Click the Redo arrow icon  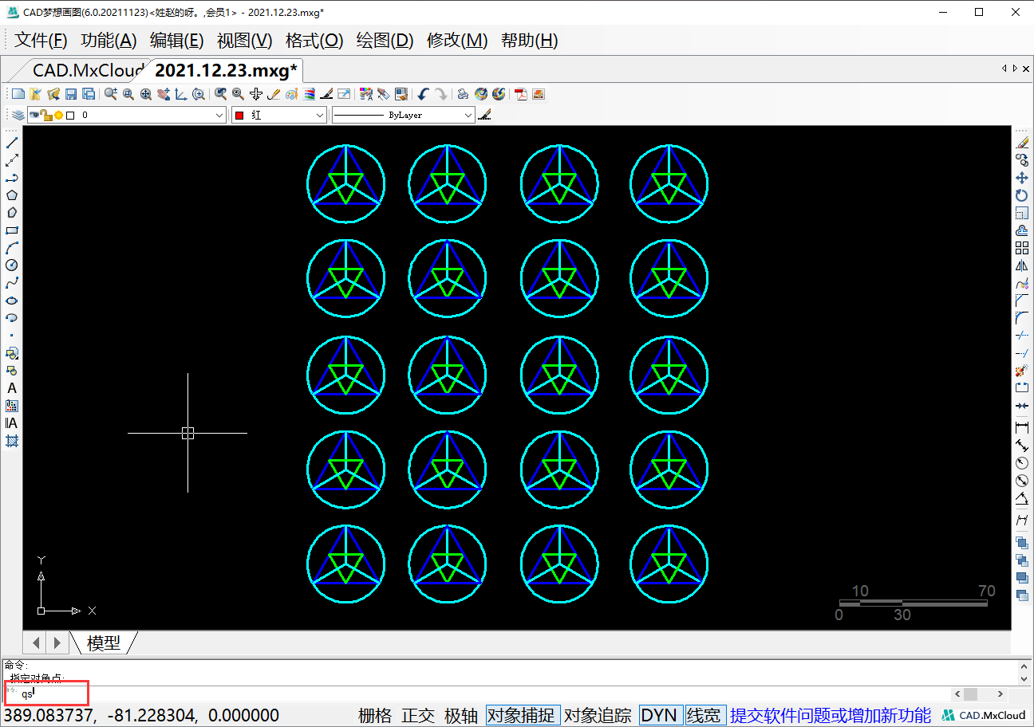[x=440, y=94]
